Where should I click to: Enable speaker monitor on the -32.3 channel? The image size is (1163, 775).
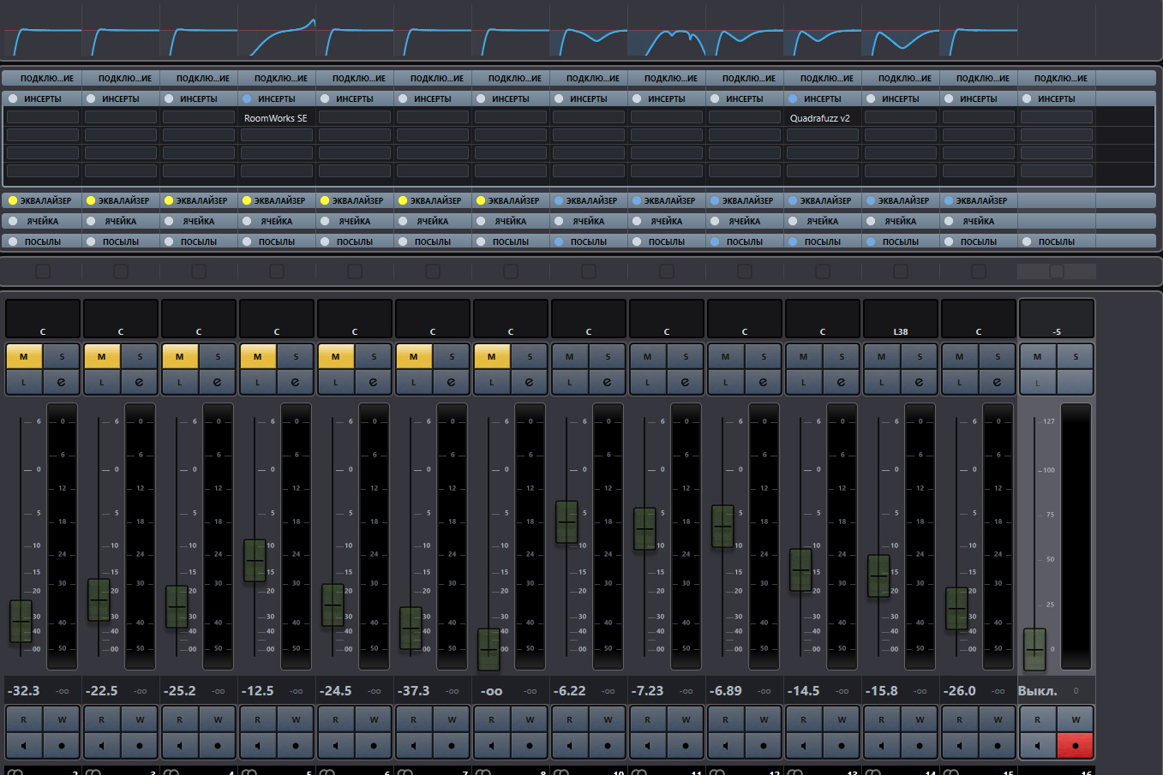[24, 746]
